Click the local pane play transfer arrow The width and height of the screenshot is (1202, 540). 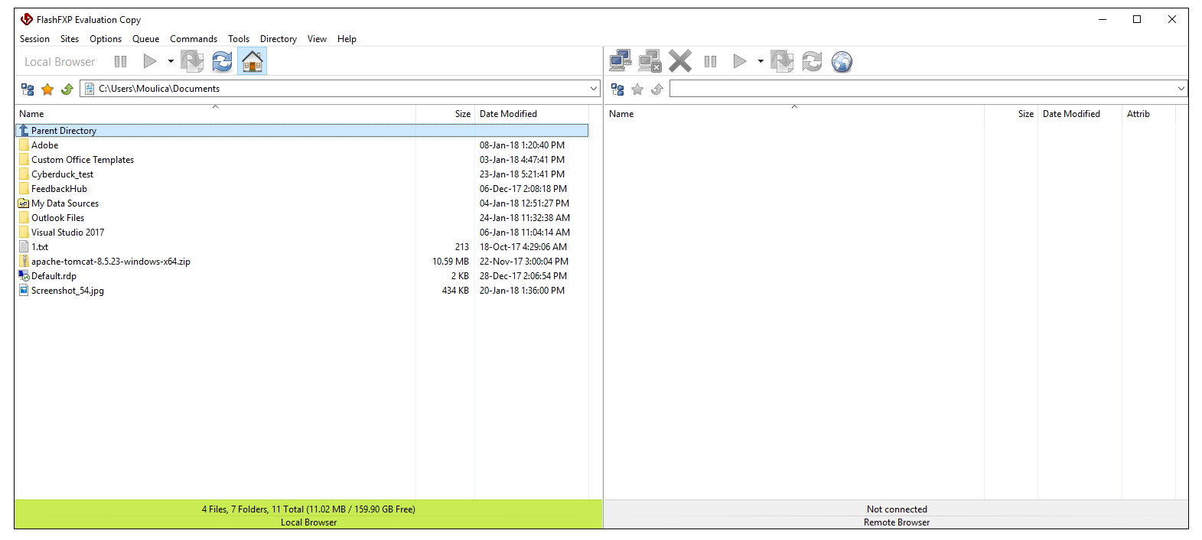tap(150, 61)
